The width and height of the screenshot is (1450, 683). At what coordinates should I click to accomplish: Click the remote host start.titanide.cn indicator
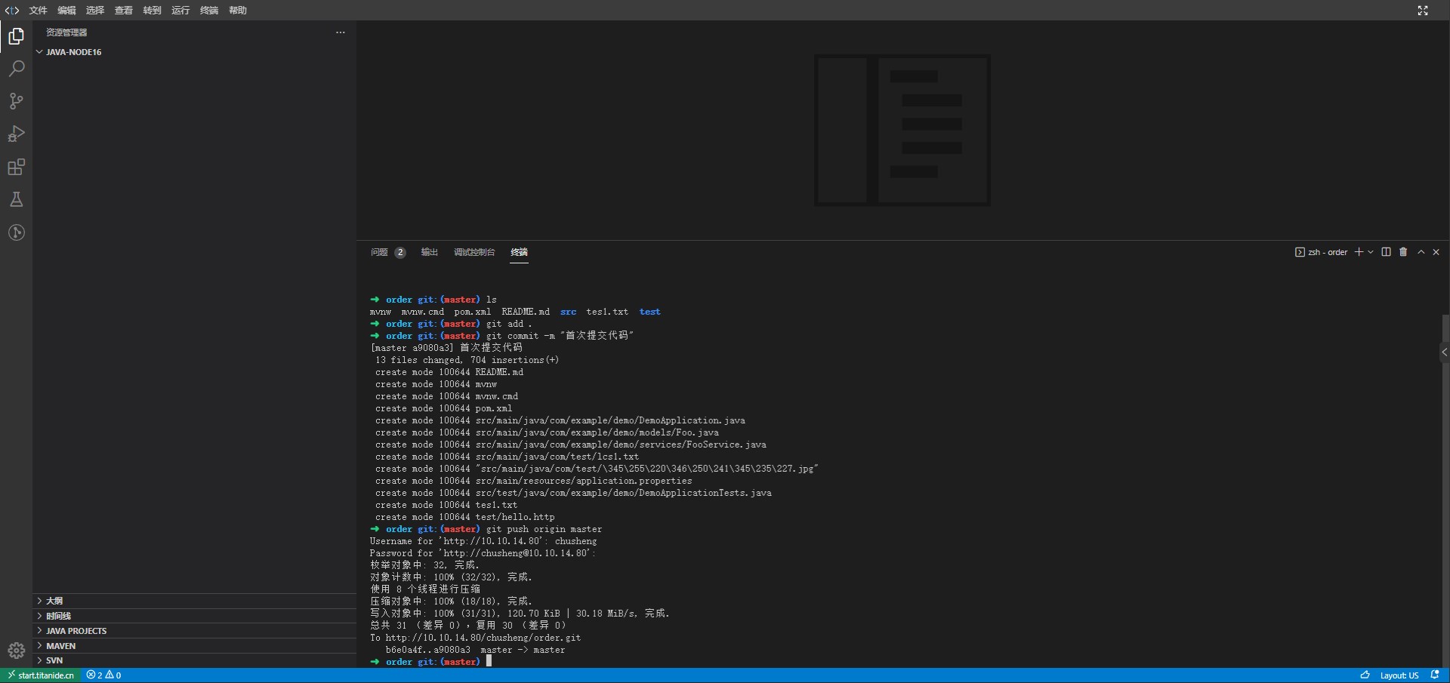point(41,675)
